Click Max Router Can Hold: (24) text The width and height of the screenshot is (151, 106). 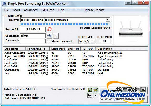tap(68, 89)
